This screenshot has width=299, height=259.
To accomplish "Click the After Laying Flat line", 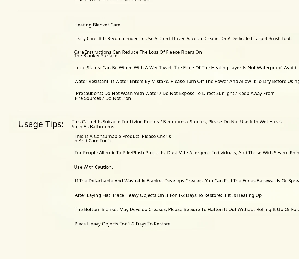I will tap(168, 195).
